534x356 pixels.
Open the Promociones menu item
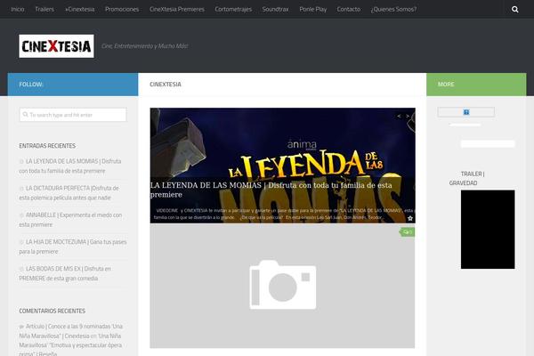click(122, 9)
